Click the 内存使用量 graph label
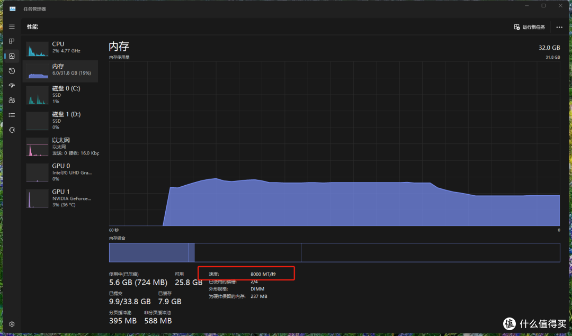 (x=119, y=57)
